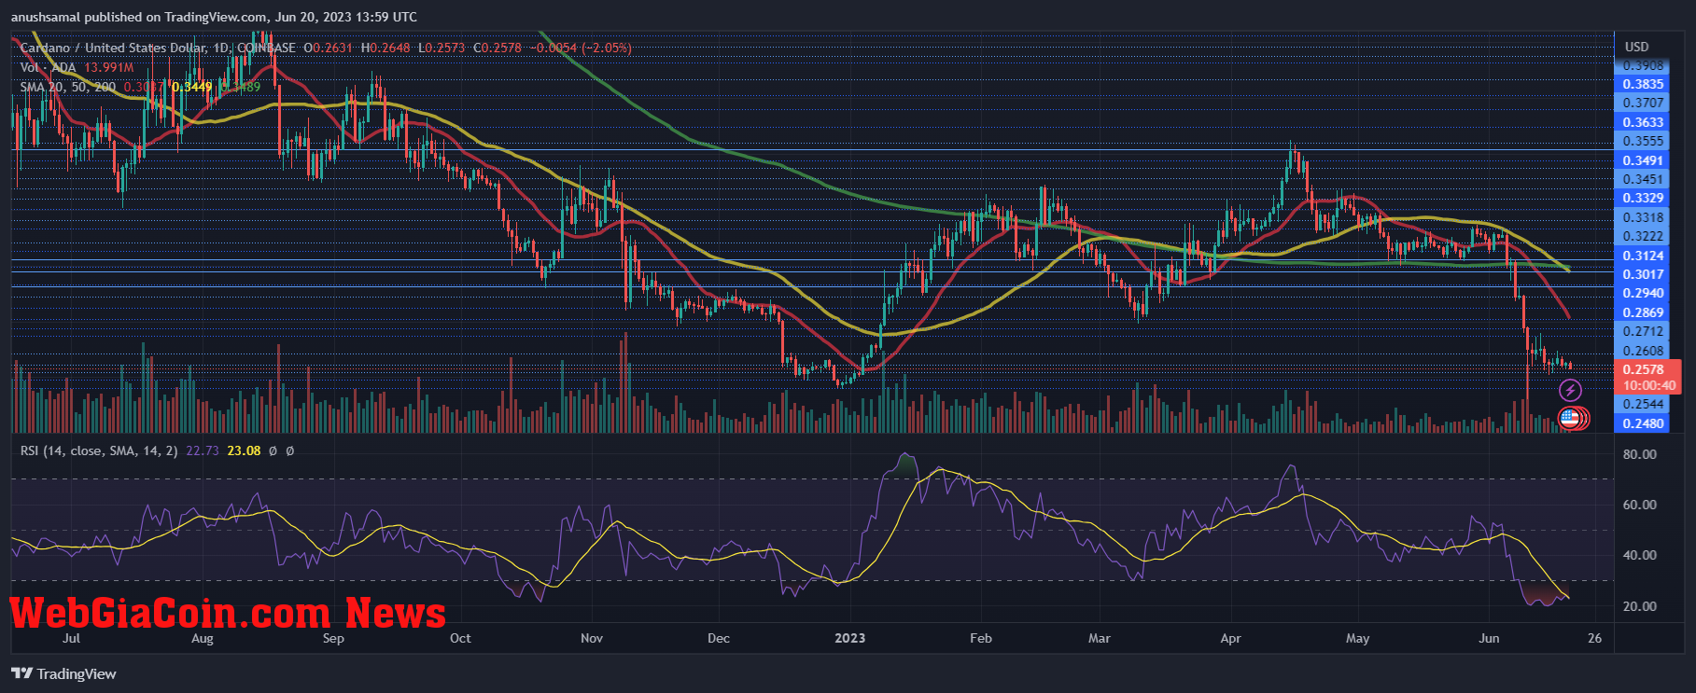This screenshot has height=693, width=1696.
Task: Click the Aug date on time axis
Action: coord(202,638)
